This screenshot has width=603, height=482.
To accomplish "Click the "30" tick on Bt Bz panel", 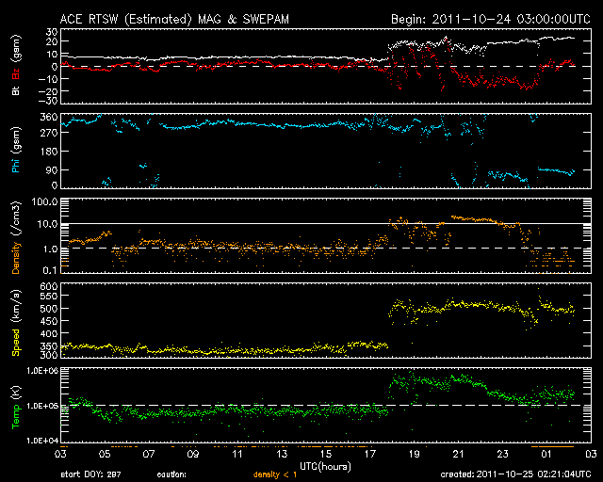I will (52, 32).
